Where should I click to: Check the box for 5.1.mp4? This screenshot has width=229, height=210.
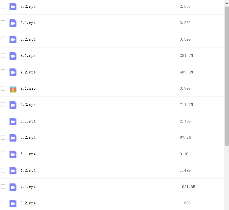(x=3, y=154)
